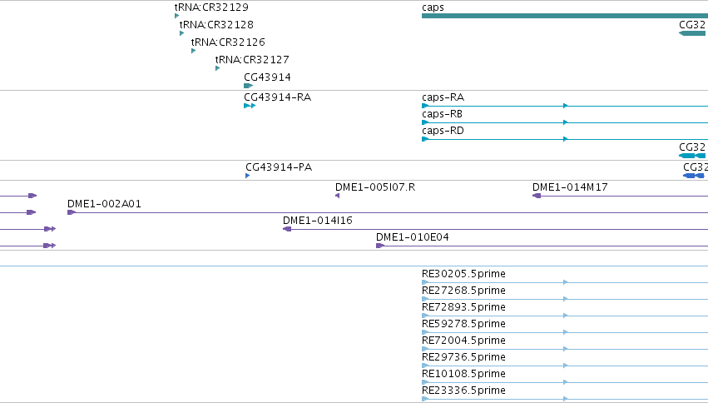The height and width of the screenshot is (403, 708).
Task: Click the DME1-014M17 end glyph
Action: [x=537, y=196]
